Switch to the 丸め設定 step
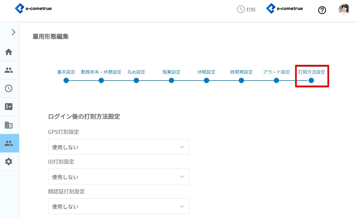This screenshot has height=218, width=357. [136, 80]
